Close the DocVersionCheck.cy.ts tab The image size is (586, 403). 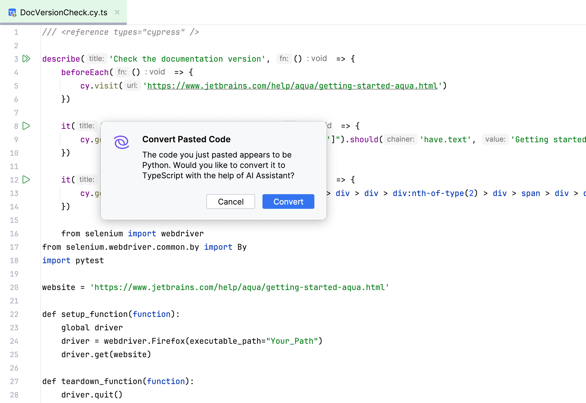click(117, 12)
